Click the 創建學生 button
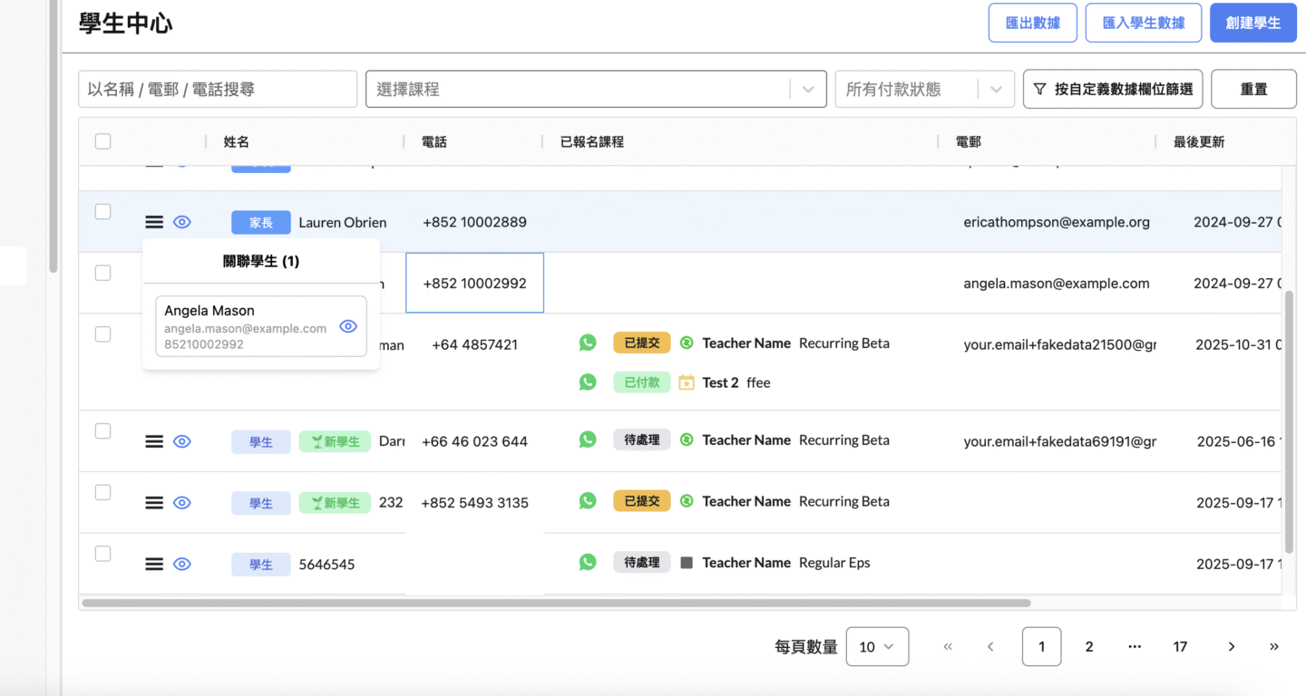Viewport: 1306px width, 696px height. [x=1252, y=24]
